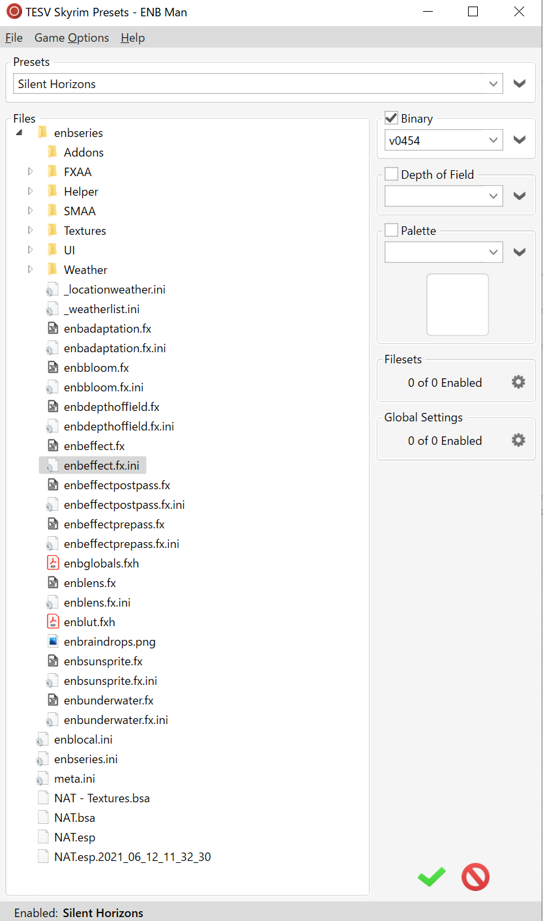Expand the Textures folder
The width and height of the screenshot is (543, 921).
[x=30, y=230]
